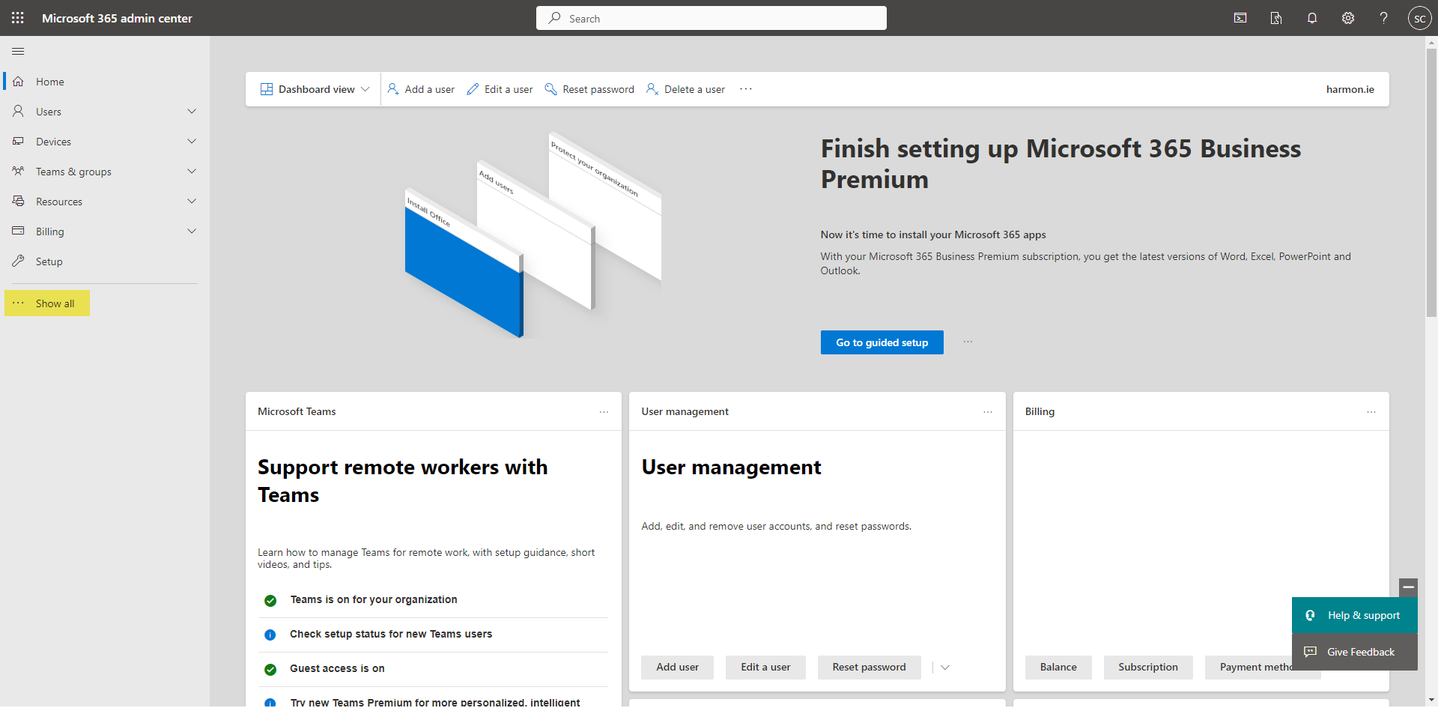Open Microsoft Teams card options ellipsis
The width and height of the screenshot is (1438, 708).
(604, 412)
